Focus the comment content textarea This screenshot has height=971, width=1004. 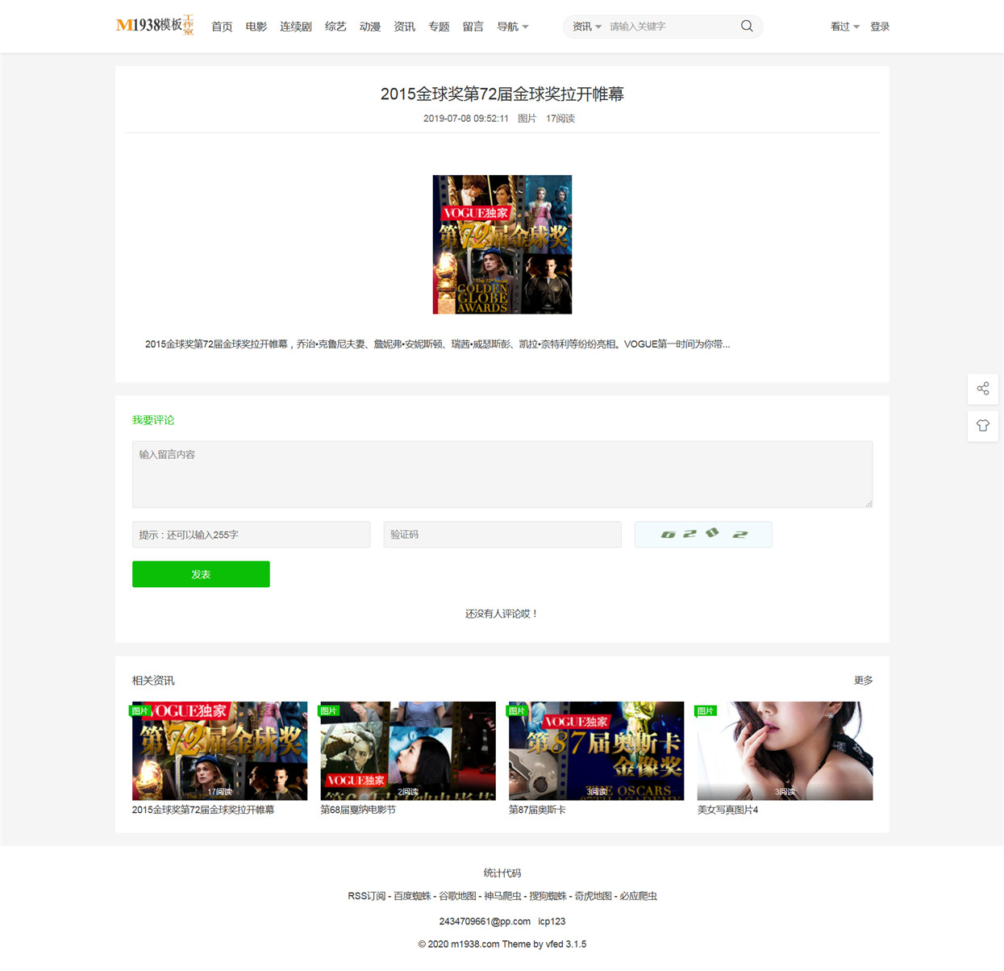tap(502, 474)
